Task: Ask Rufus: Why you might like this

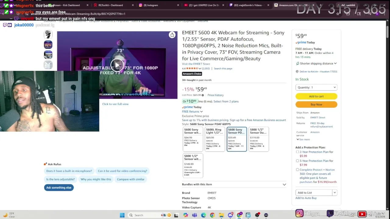Action: click(x=96, y=179)
